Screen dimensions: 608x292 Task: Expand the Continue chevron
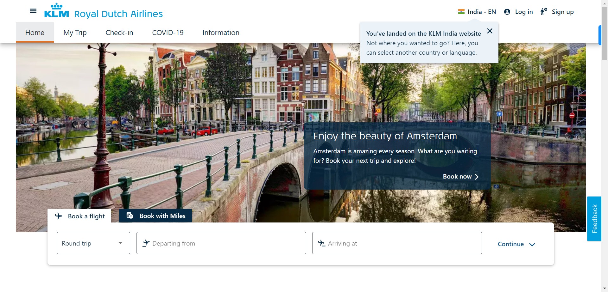point(532,244)
